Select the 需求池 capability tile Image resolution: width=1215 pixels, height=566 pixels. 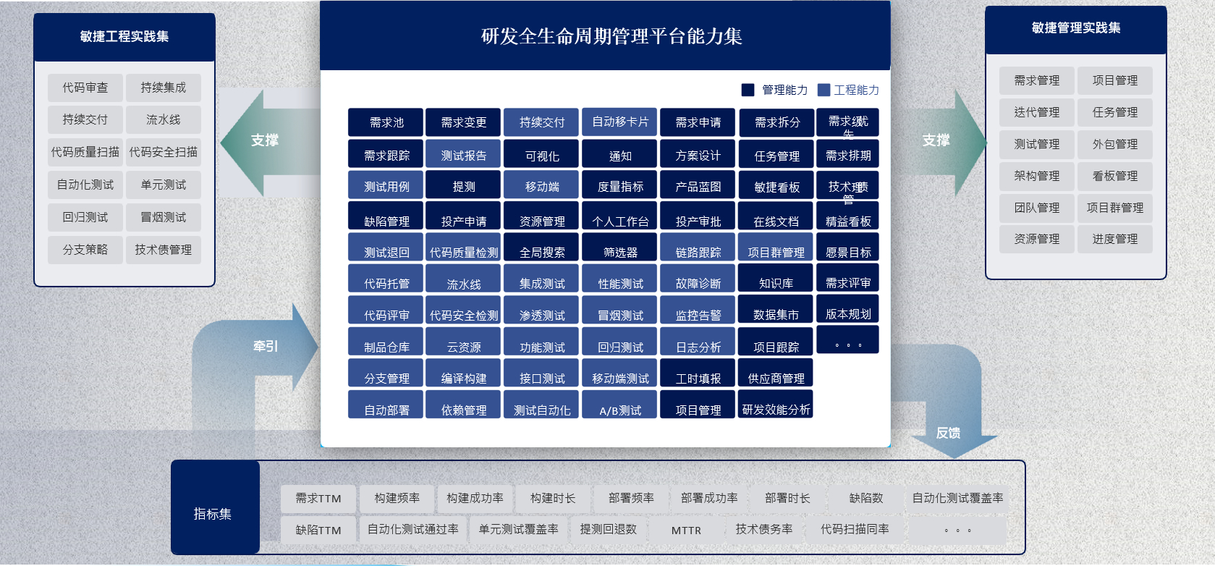click(386, 122)
